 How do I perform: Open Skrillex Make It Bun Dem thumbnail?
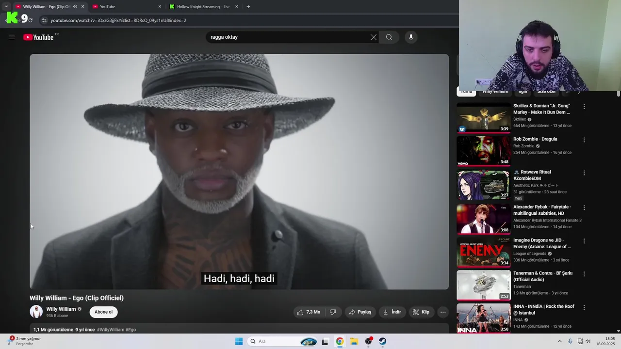(x=484, y=117)
